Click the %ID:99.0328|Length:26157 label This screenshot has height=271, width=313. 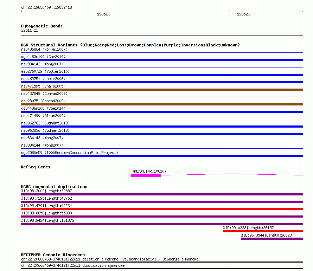(249, 228)
